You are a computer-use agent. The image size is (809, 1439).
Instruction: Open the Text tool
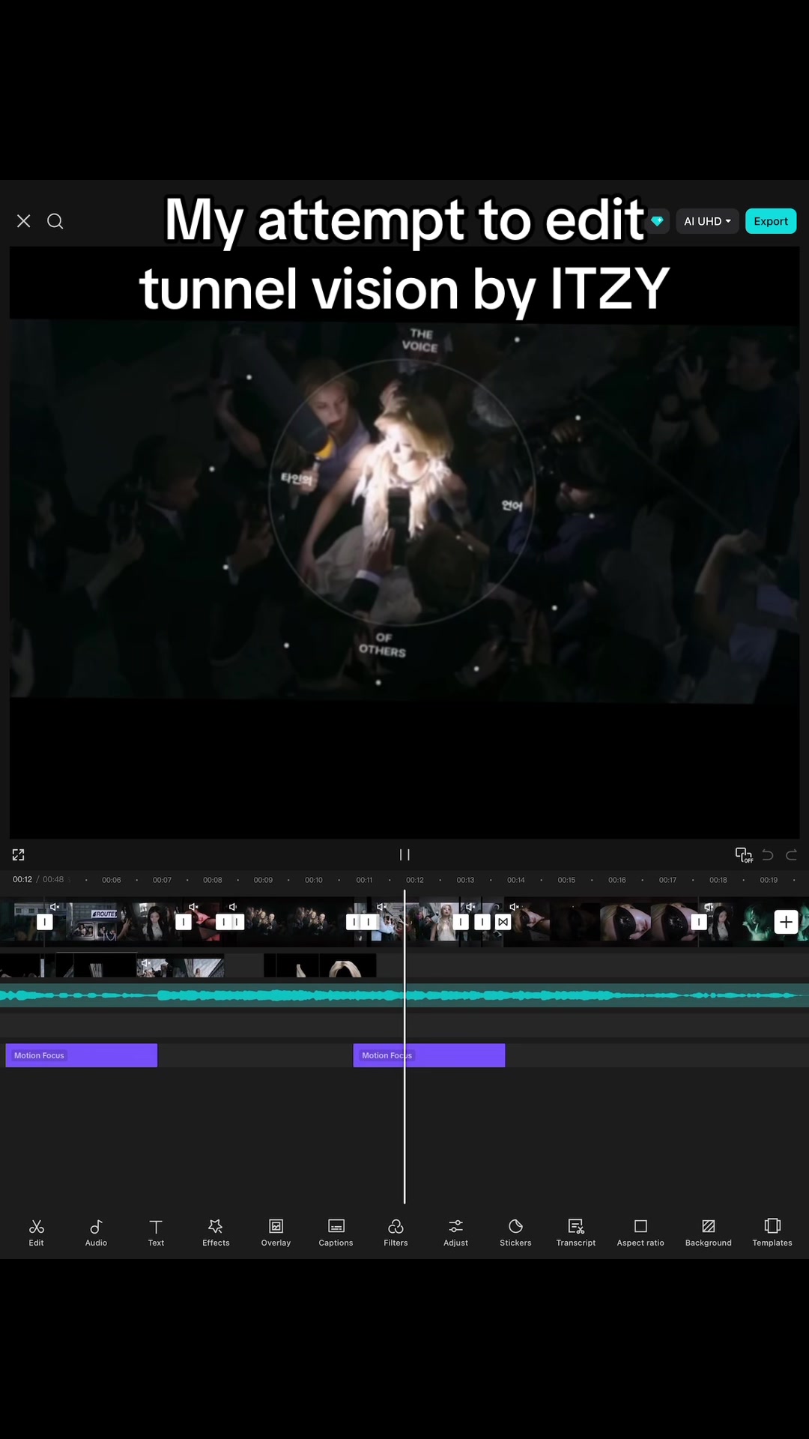click(156, 1233)
